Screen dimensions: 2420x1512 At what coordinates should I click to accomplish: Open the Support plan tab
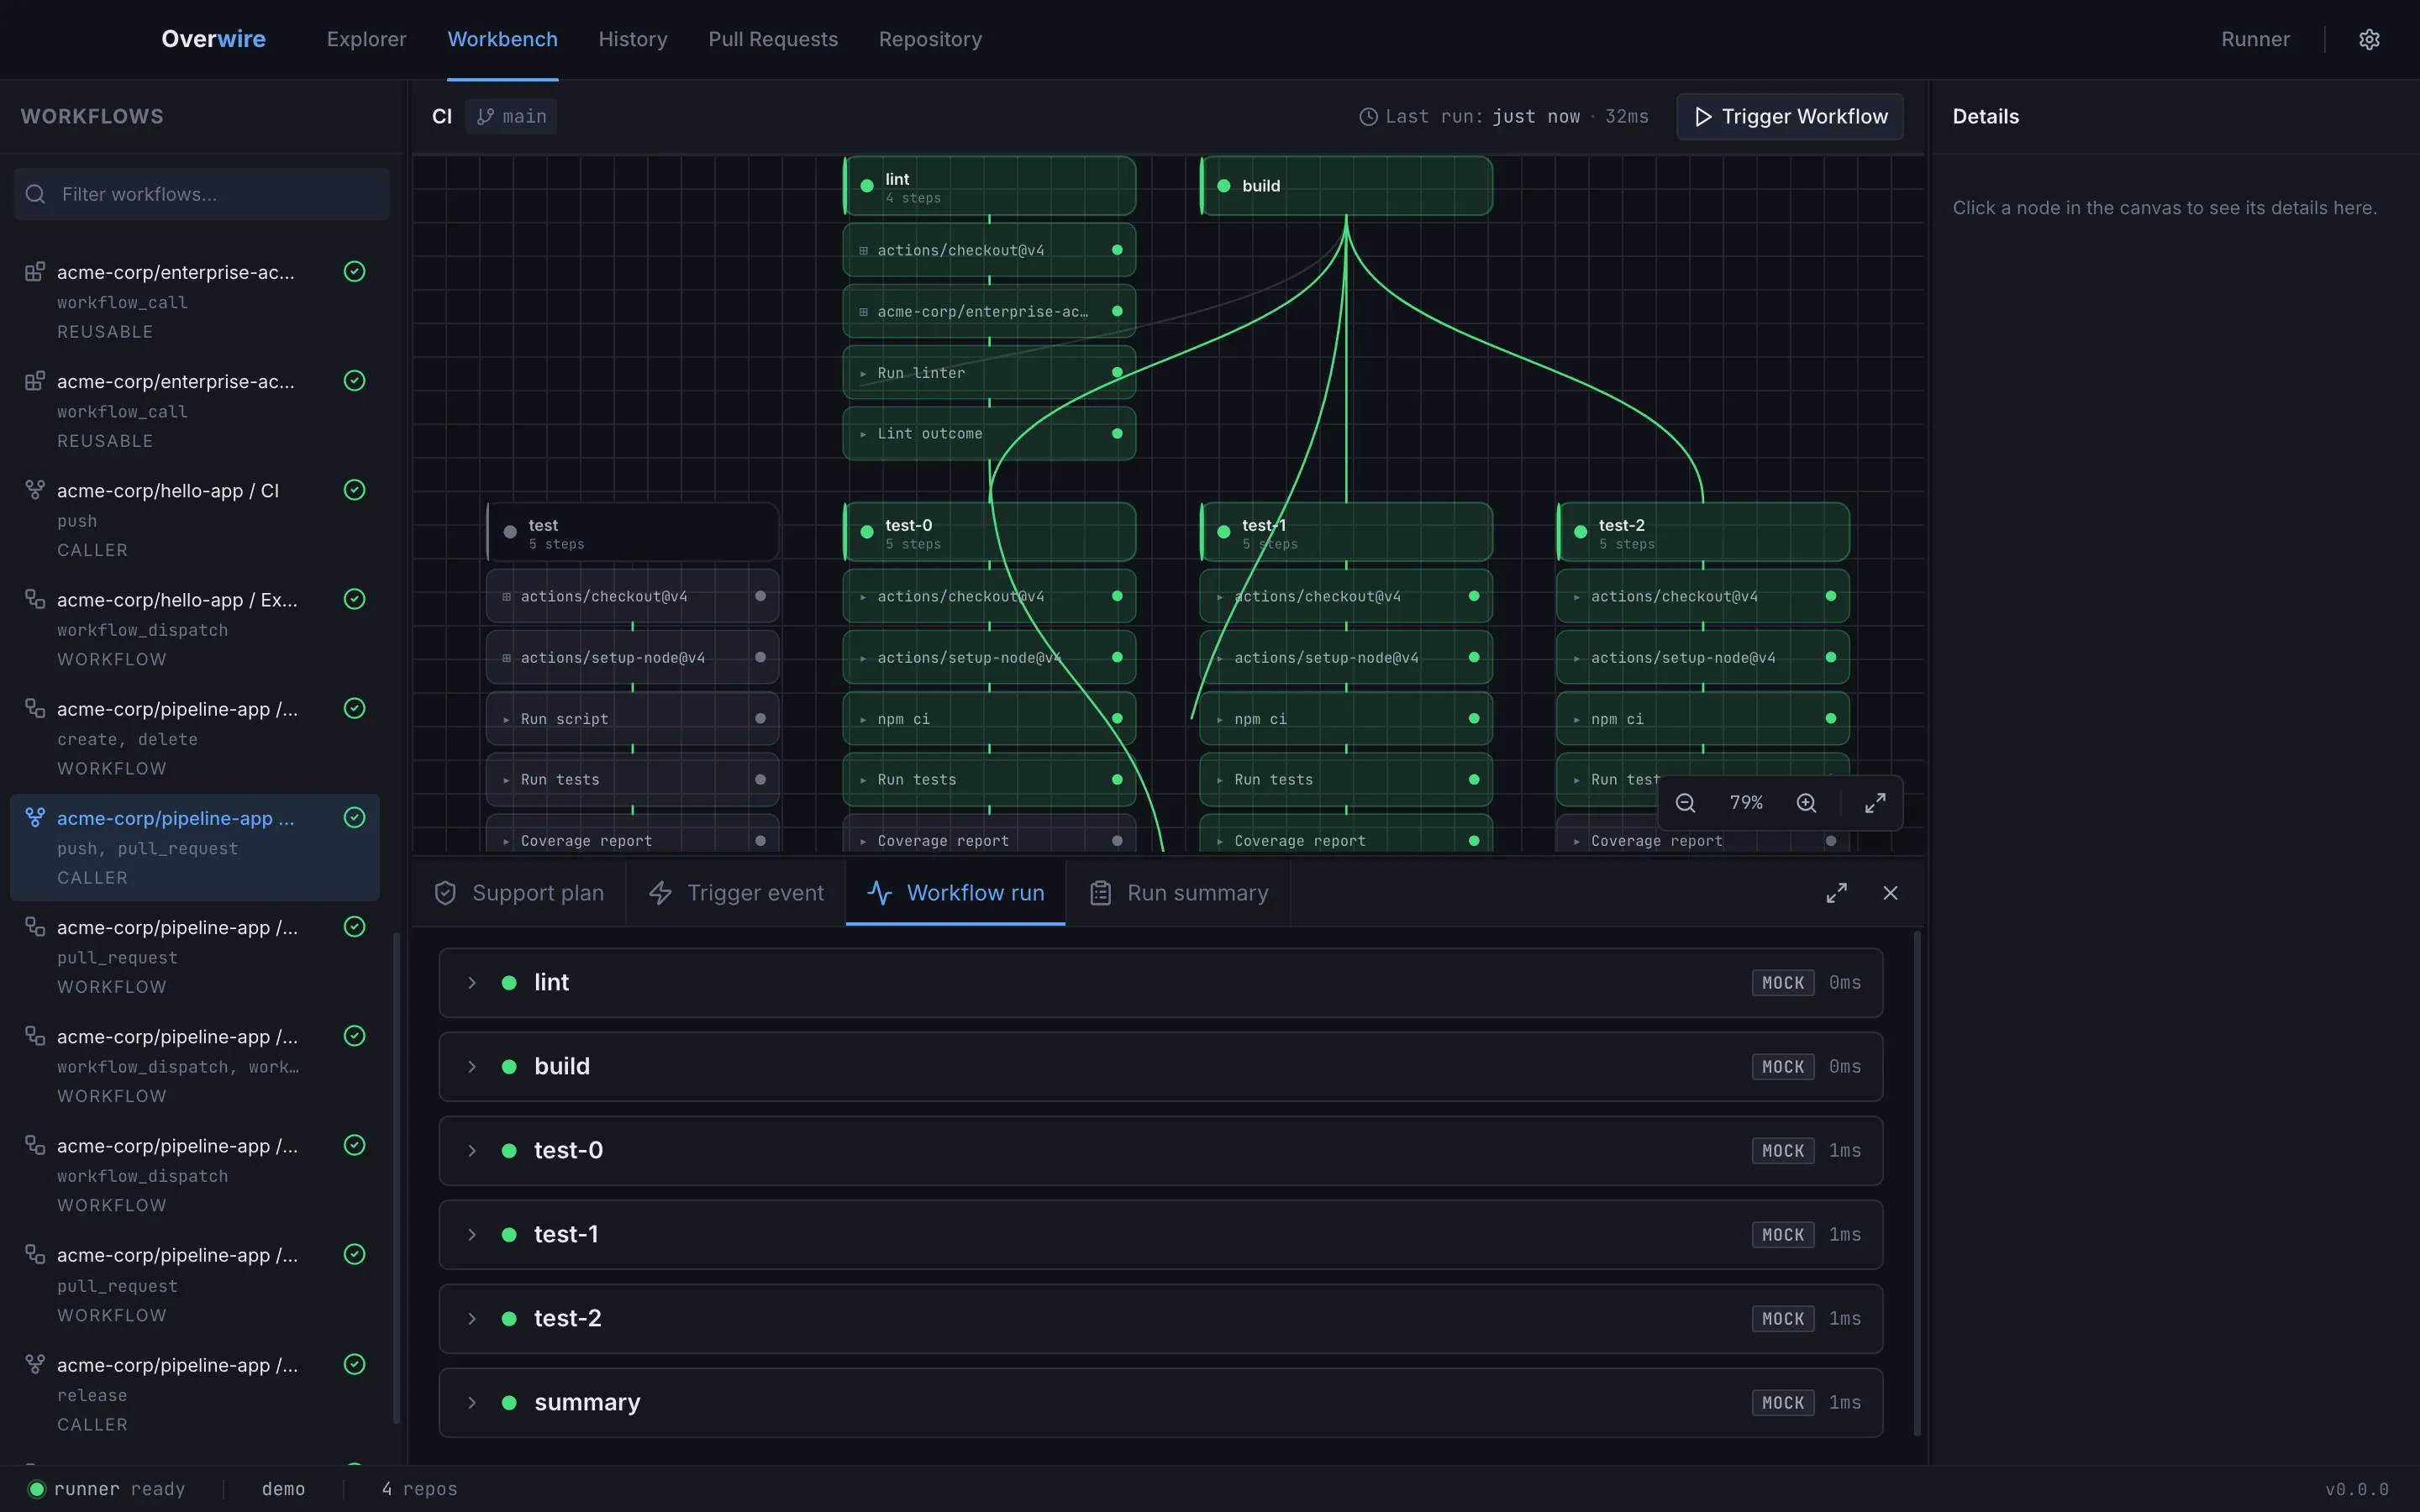click(x=518, y=893)
